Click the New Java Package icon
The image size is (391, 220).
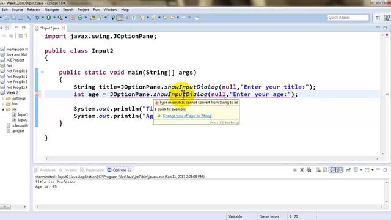(x=73, y=18)
